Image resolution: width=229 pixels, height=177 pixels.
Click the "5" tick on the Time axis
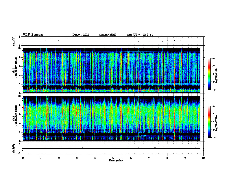(113, 158)
